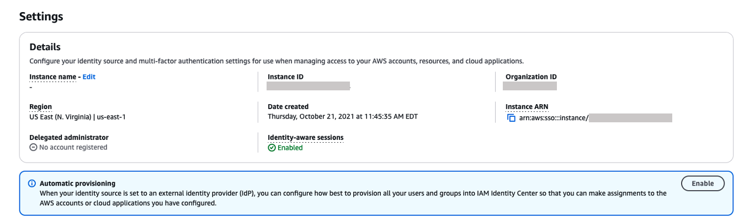The width and height of the screenshot is (744, 222).
Task: Click the Date created label
Action: pyautogui.click(x=288, y=107)
